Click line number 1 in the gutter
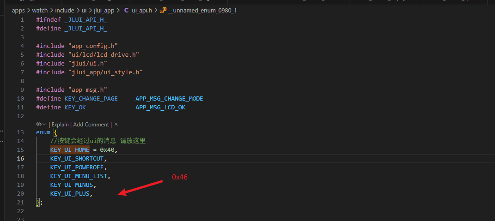 22,19
